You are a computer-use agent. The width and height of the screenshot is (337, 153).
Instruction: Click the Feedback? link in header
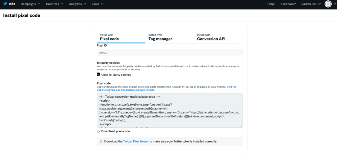click(288, 4)
